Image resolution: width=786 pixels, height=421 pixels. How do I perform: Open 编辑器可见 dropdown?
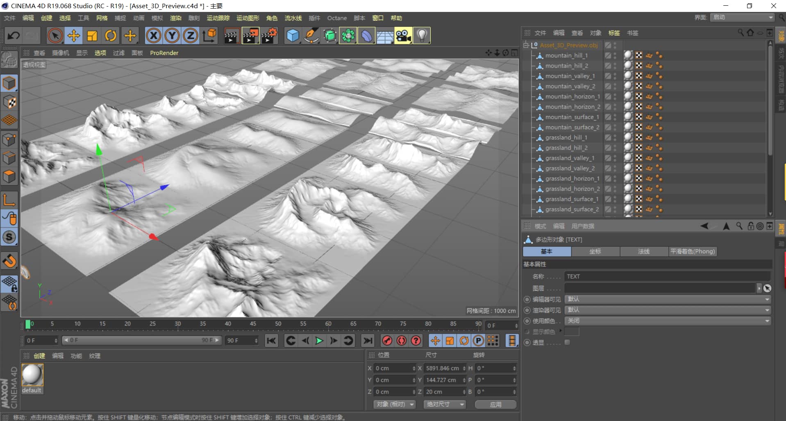pyautogui.click(x=668, y=299)
